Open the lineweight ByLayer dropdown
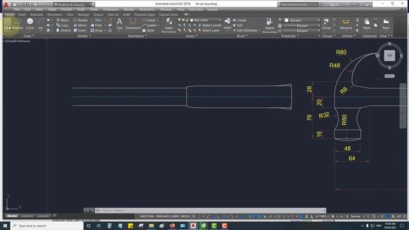The image size is (409, 230). pos(302,26)
